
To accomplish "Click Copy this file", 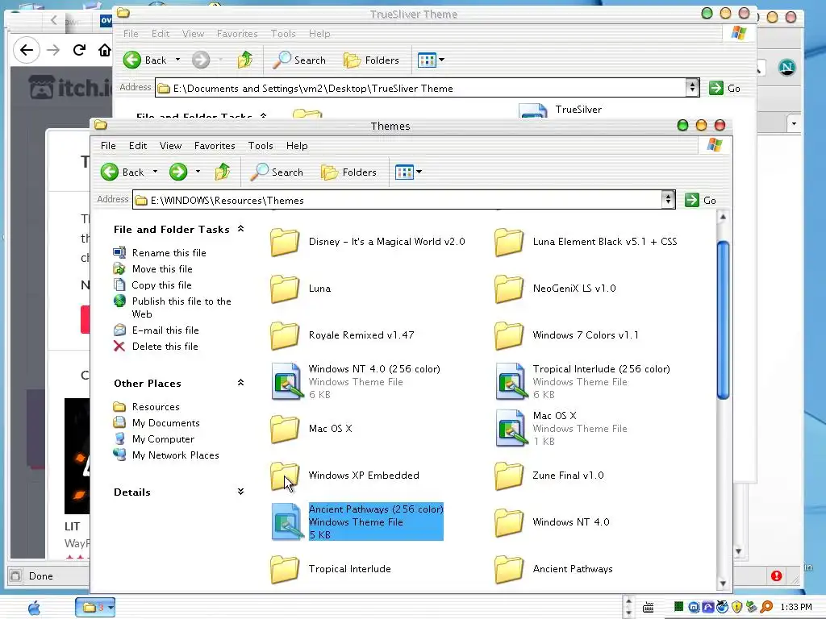I will [x=161, y=285].
